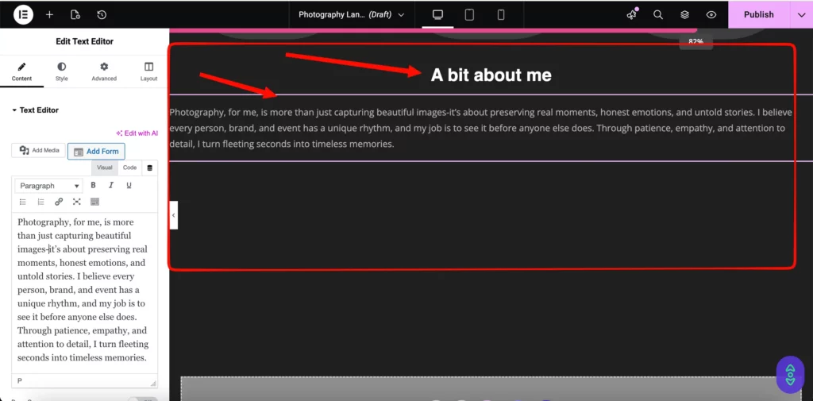Click the Add Media button

click(39, 150)
